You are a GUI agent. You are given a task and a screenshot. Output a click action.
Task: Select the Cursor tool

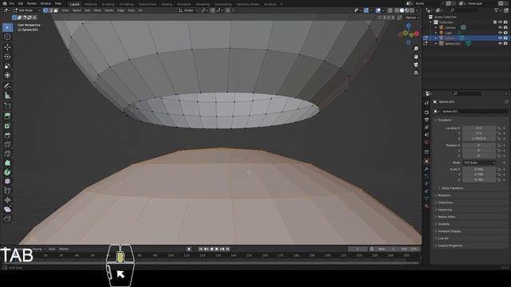(x=7, y=37)
